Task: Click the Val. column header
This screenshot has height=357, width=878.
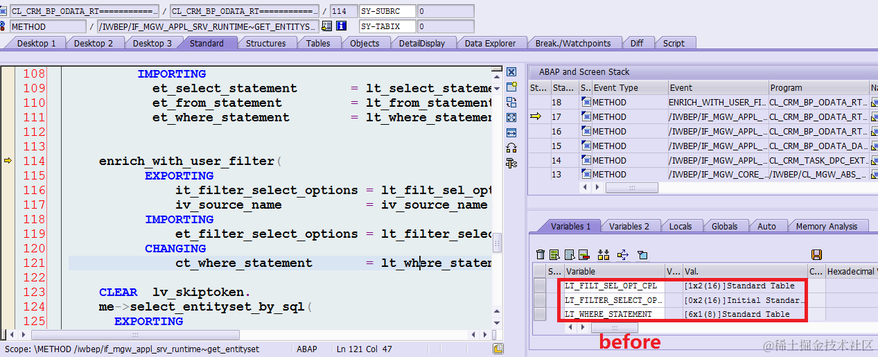Action: click(746, 271)
